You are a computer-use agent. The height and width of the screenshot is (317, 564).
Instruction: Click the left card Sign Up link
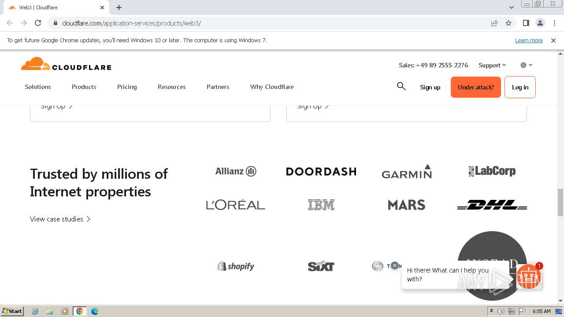coord(57,107)
